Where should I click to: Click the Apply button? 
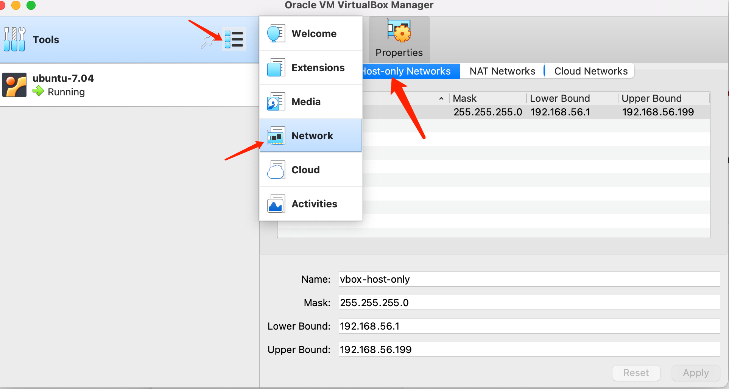[696, 373]
